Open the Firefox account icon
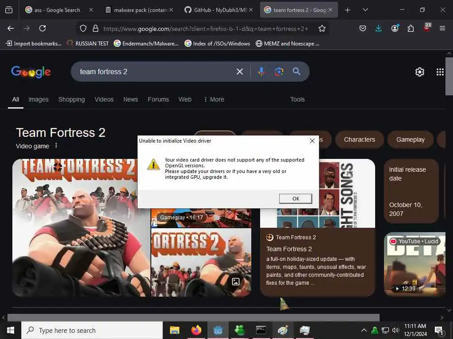This screenshot has width=453, height=339. pos(395,28)
